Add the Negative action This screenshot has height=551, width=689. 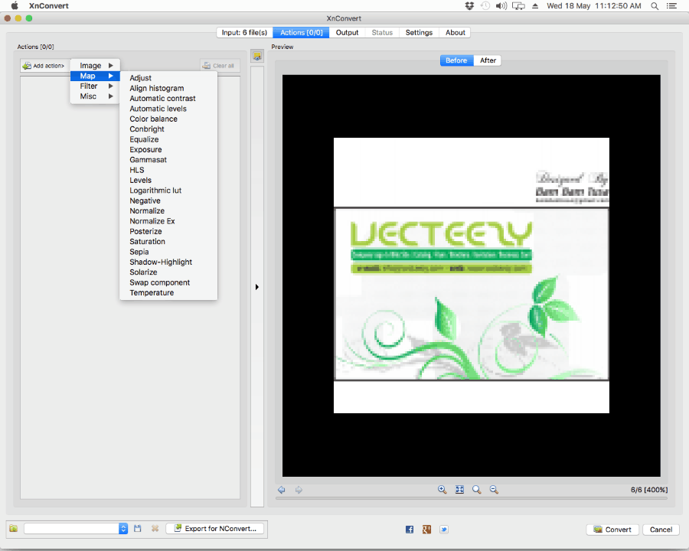pos(168,201)
